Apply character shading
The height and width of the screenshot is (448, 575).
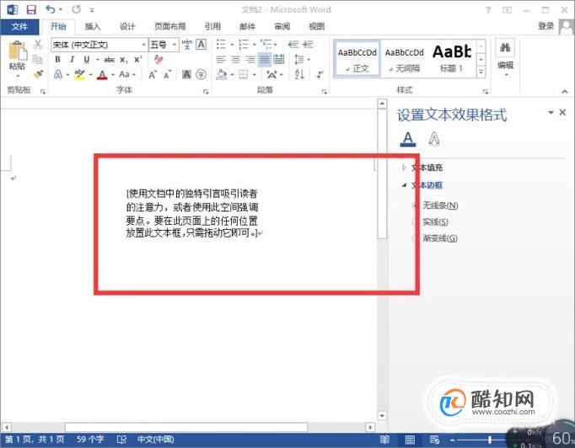186,75
